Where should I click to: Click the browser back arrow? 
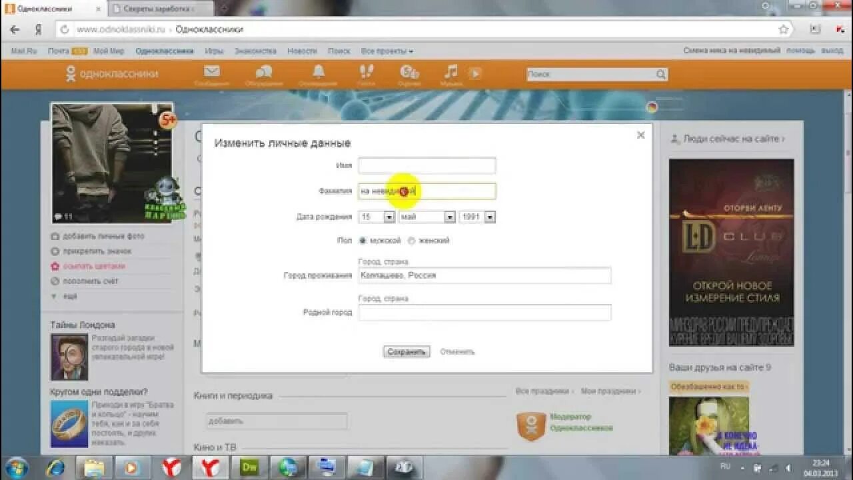tap(15, 29)
